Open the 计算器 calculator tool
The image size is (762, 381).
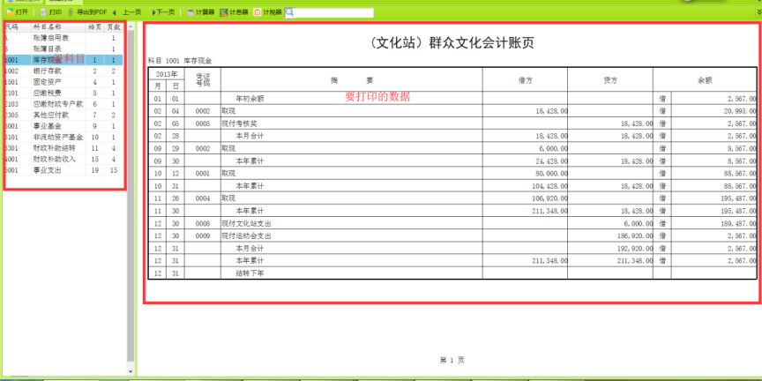tap(201, 12)
